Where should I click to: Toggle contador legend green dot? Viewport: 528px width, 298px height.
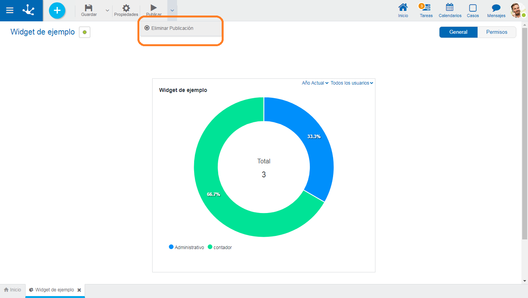[x=210, y=247]
